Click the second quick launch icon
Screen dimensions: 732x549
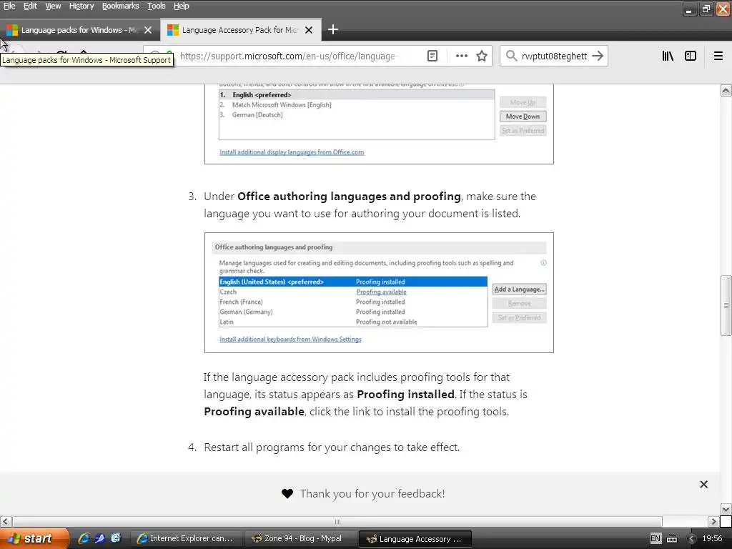[100, 538]
